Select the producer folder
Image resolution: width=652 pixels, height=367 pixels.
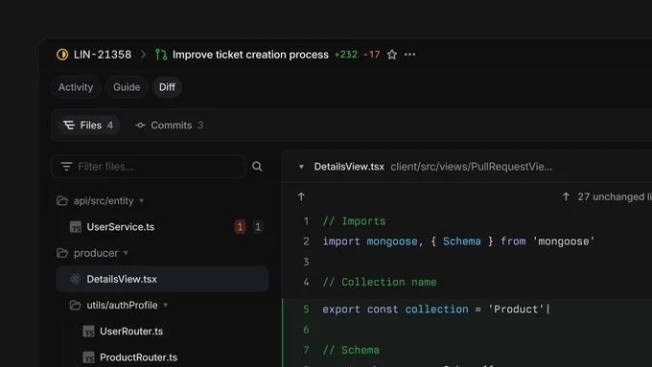[x=96, y=253]
